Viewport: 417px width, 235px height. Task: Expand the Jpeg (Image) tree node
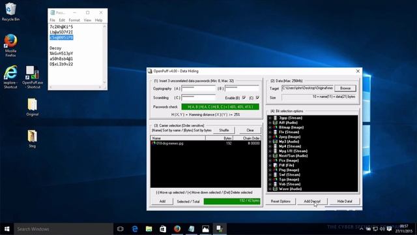(x=270, y=137)
